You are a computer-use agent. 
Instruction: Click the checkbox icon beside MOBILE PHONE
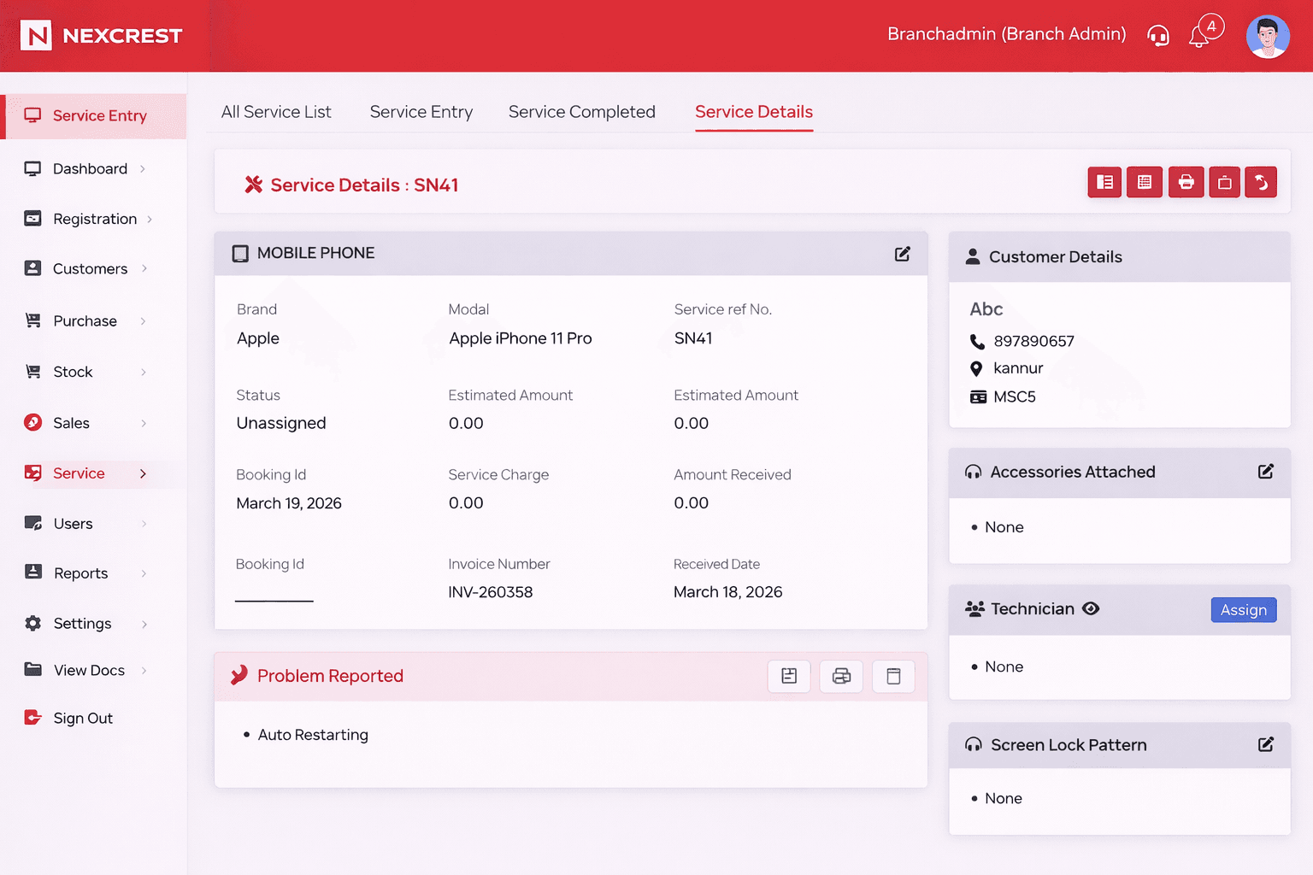tap(240, 254)
